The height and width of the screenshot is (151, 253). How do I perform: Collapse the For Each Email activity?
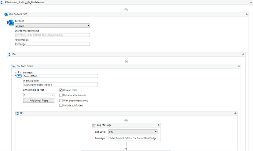tap(239, 66)
